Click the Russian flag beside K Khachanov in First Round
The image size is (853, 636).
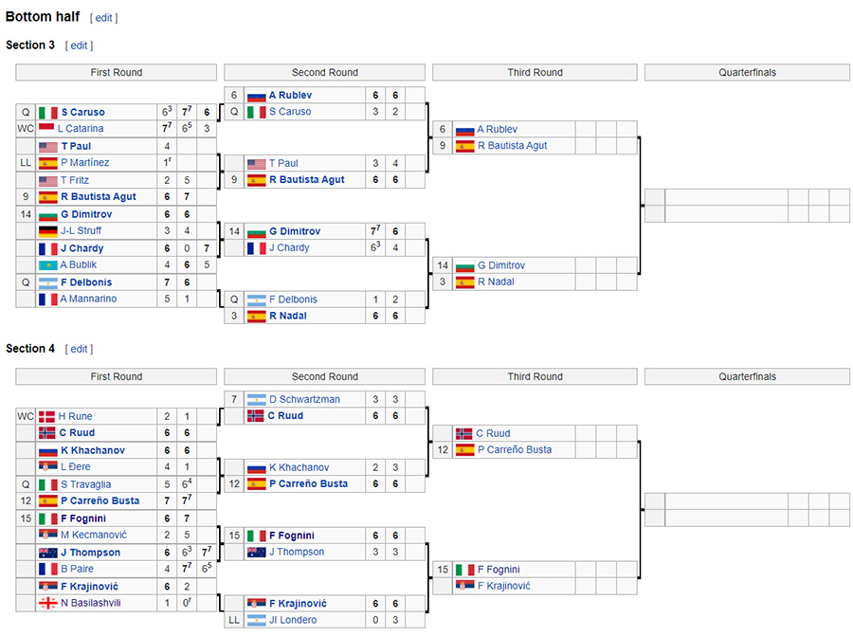(x=48, y=451)
